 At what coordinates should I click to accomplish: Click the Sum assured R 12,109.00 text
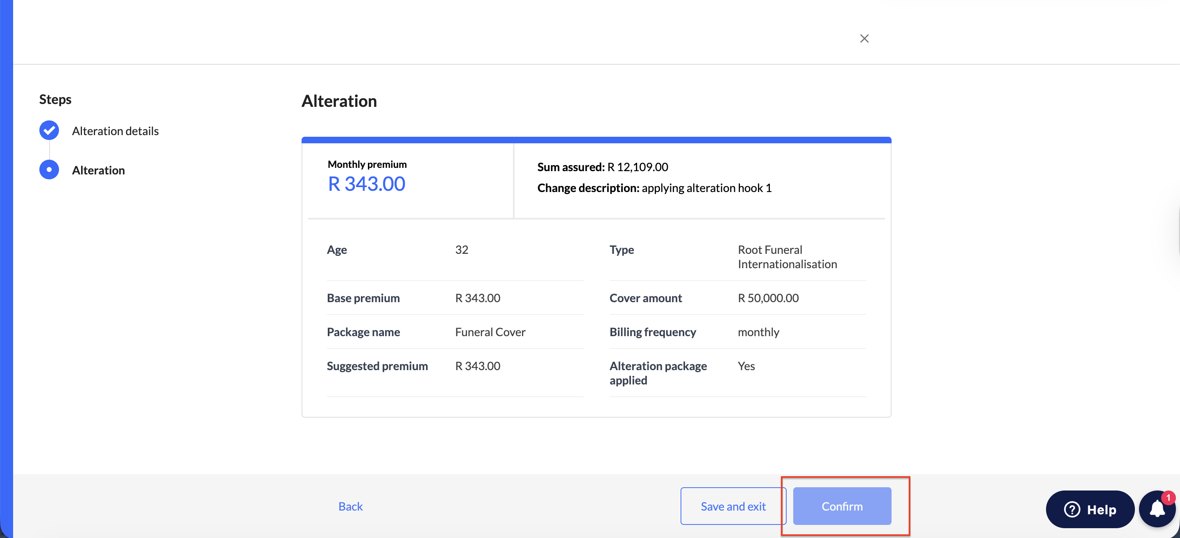coord(602,167)
